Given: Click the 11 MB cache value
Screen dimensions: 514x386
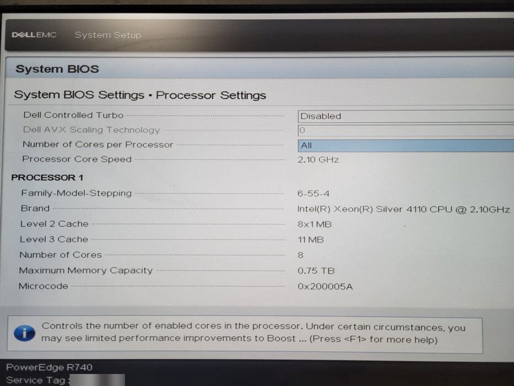Looking at the screenshot, I should click(x=310, y=240).
